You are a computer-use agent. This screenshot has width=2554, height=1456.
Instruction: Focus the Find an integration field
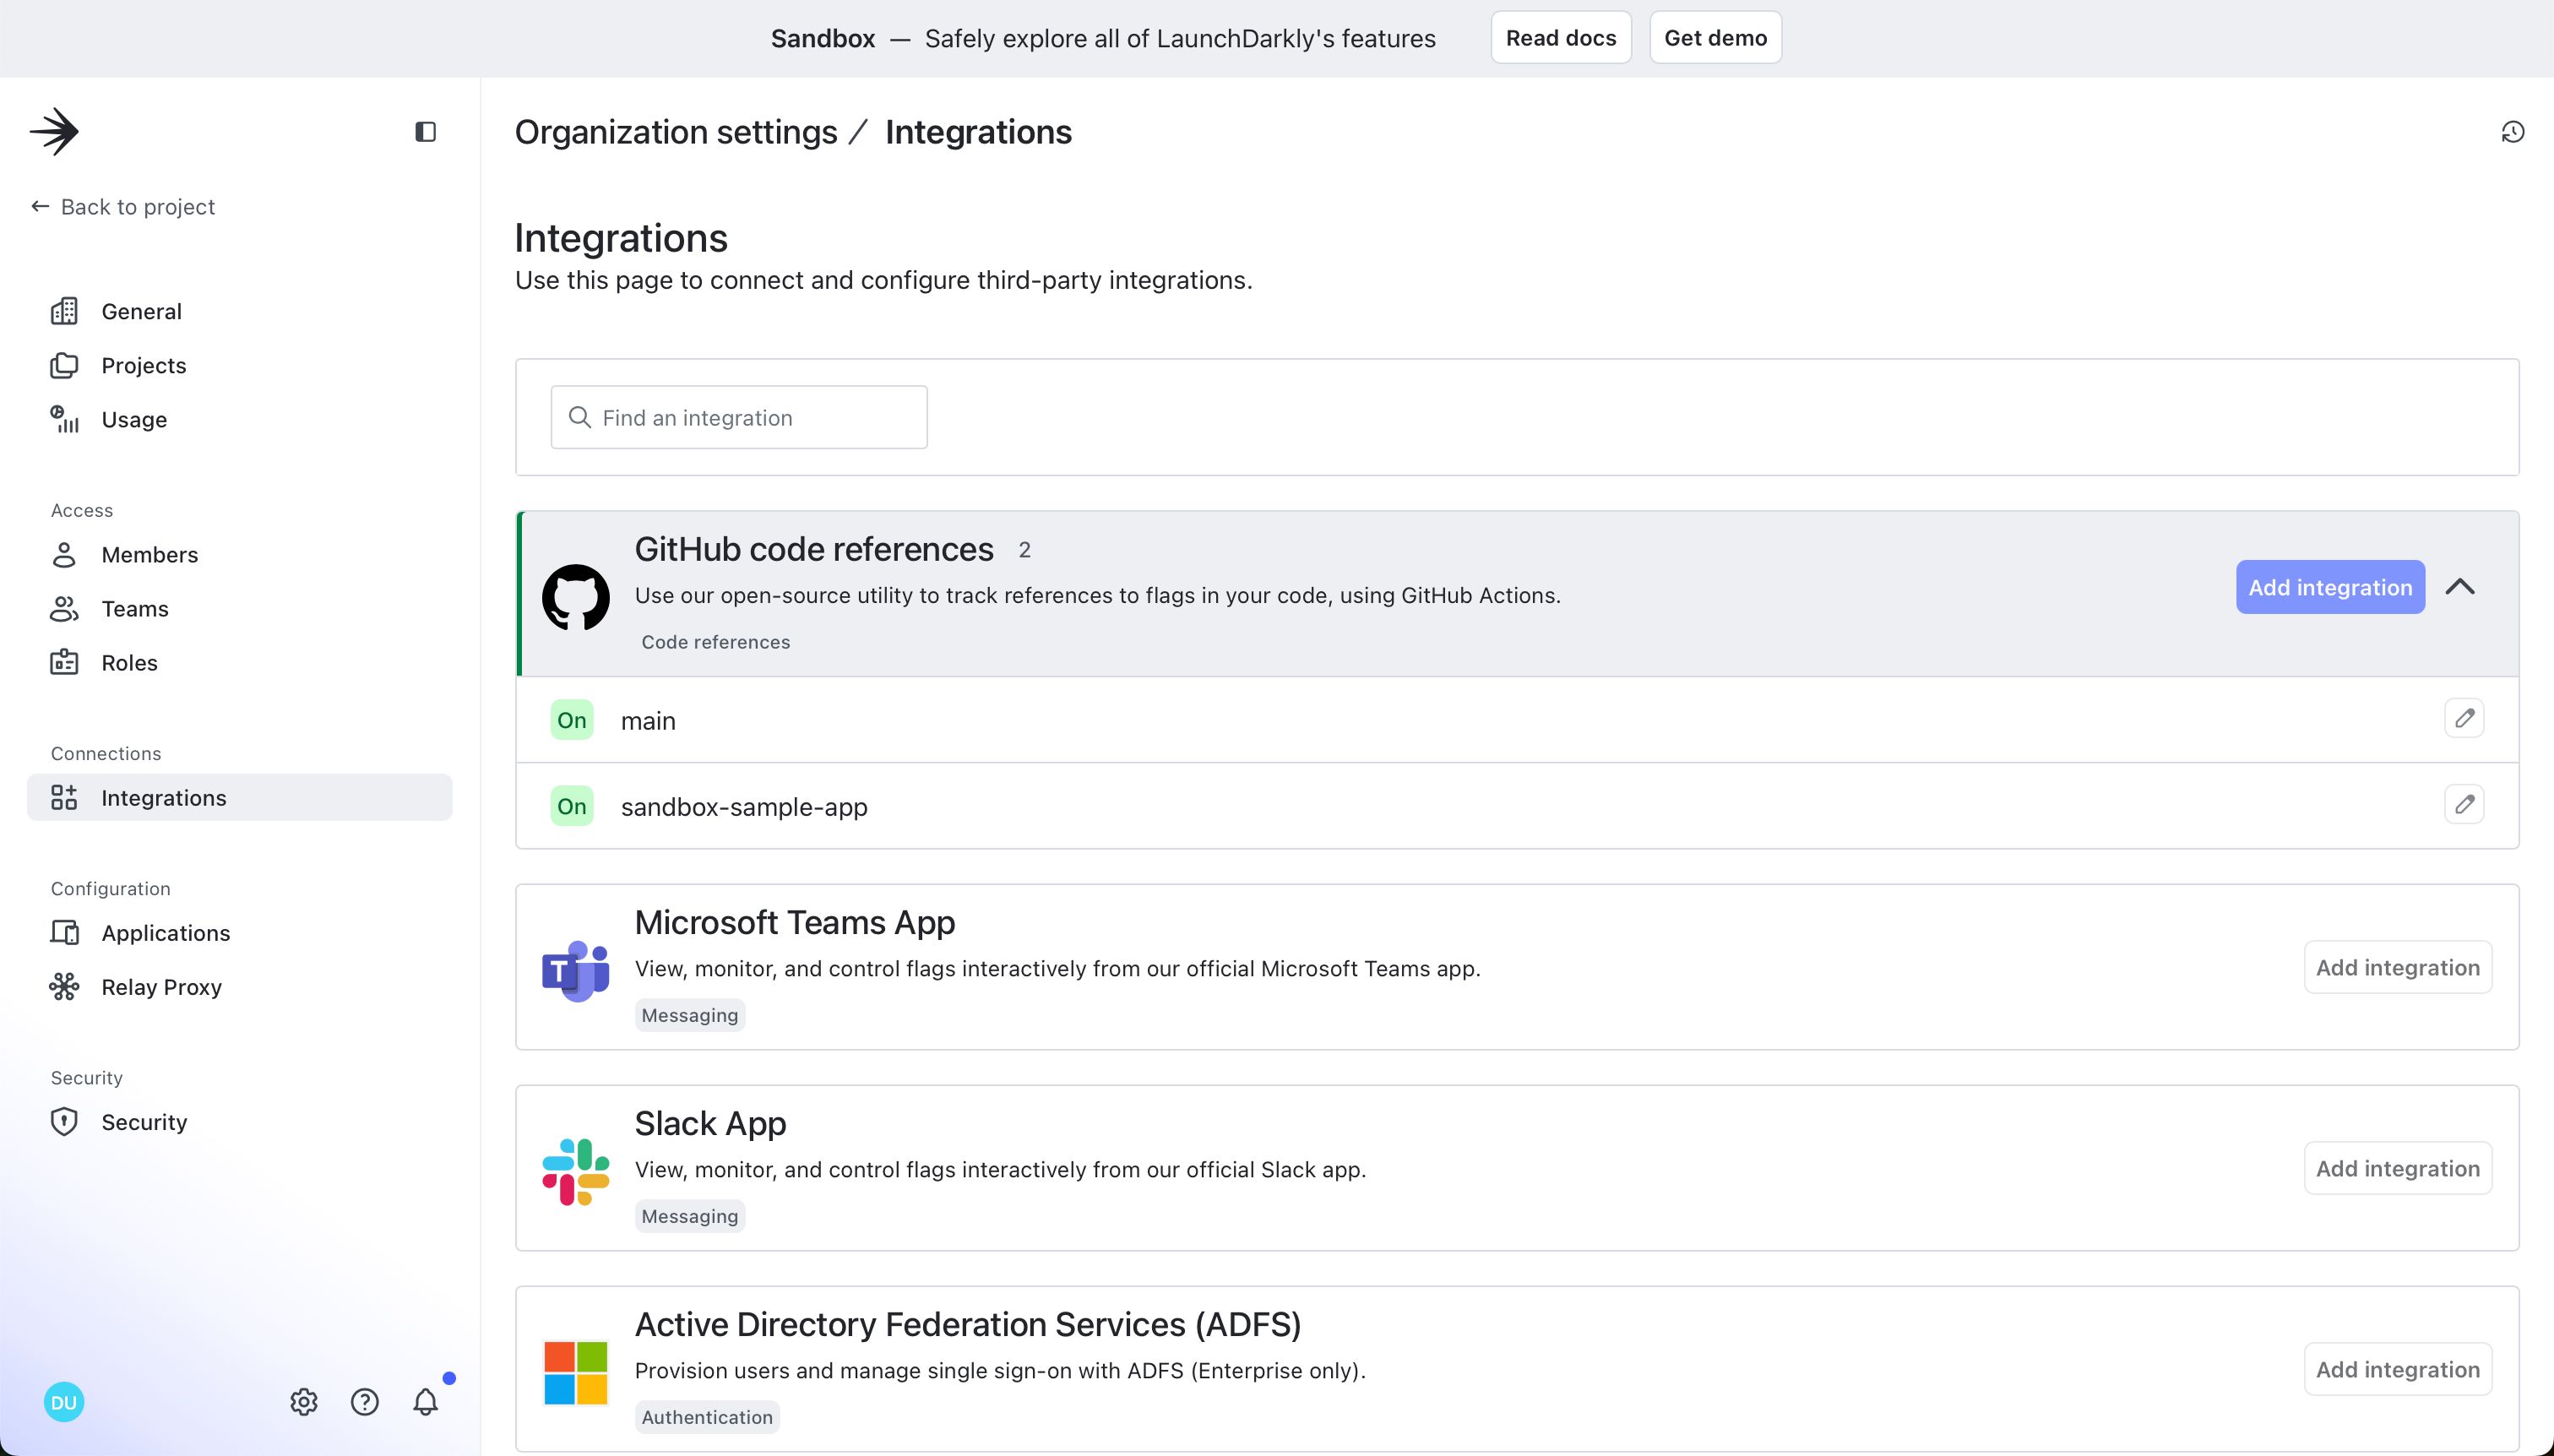(739, 417)
